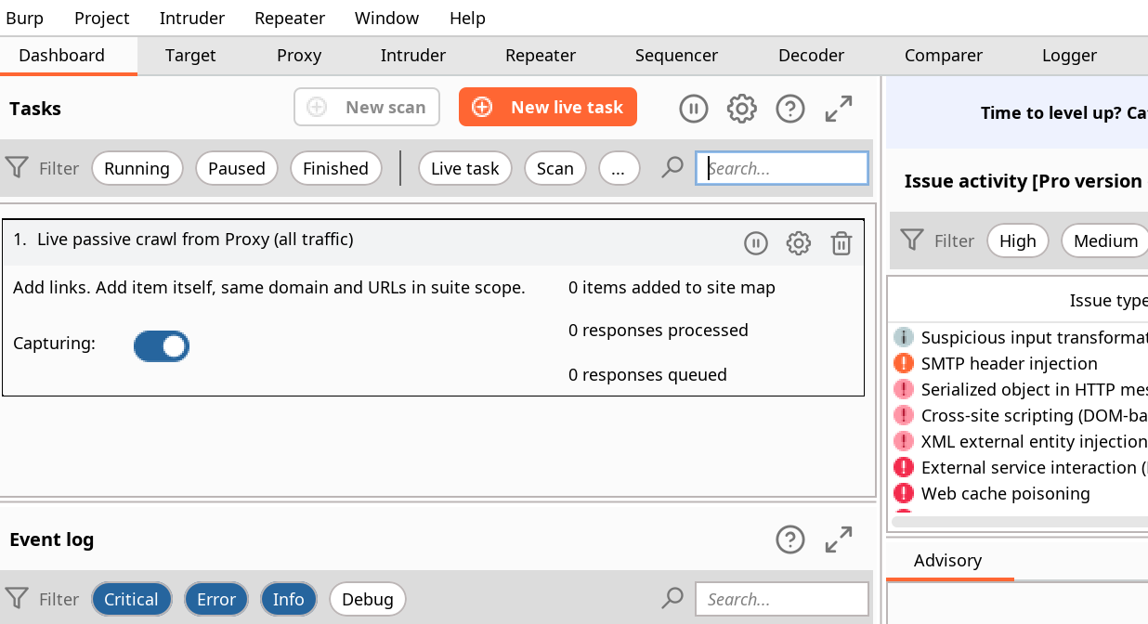
Task: Click the New live task button
Action: click(548, 107)
